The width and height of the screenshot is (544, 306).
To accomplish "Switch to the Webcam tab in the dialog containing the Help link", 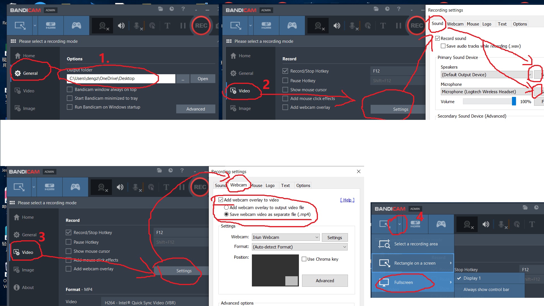I will point(238,185).
